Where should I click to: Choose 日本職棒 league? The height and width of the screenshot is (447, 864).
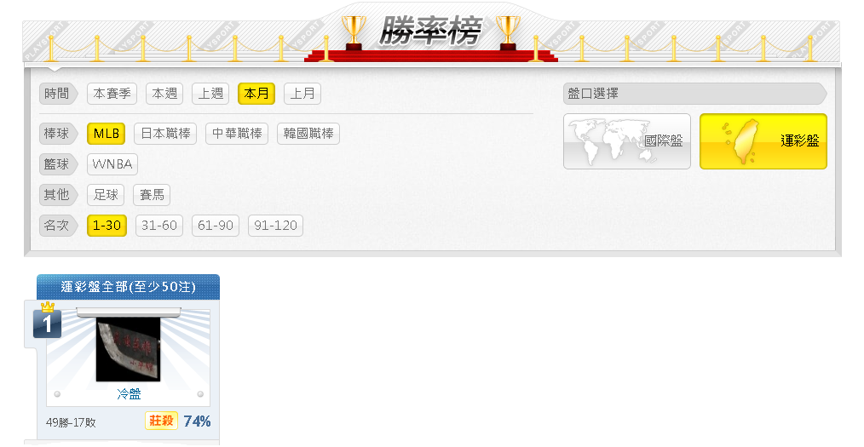tap(165, 134)
